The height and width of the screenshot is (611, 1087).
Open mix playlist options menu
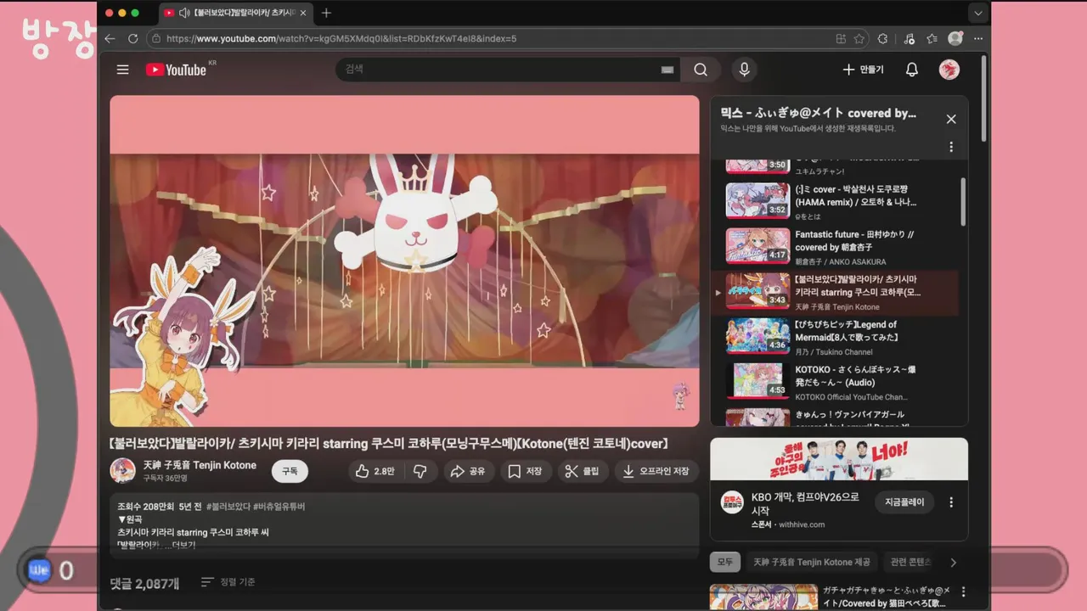(951, 147)
